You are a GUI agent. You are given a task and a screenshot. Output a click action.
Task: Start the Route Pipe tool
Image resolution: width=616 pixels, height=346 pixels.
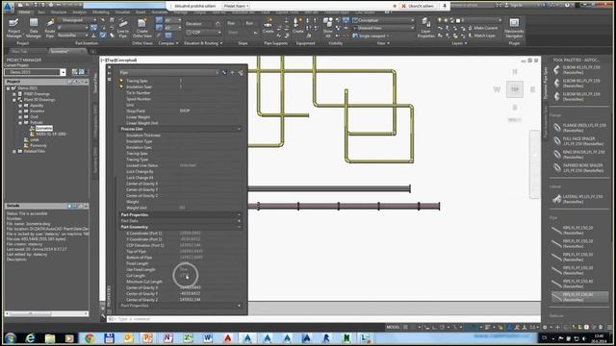[50, 28]
